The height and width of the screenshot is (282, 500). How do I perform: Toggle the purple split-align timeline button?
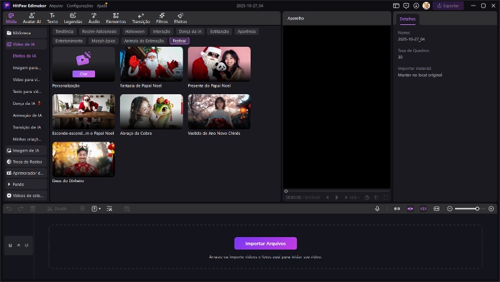[423, 208]
